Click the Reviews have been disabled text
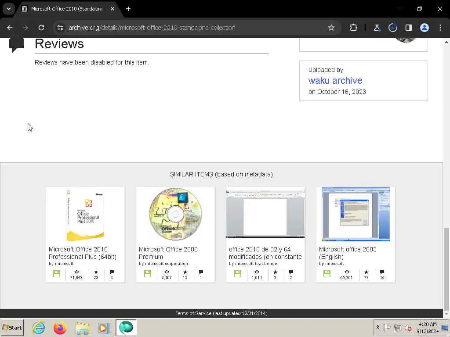The image size is (450, 337). pyautogui.click(x=92, y=62)
